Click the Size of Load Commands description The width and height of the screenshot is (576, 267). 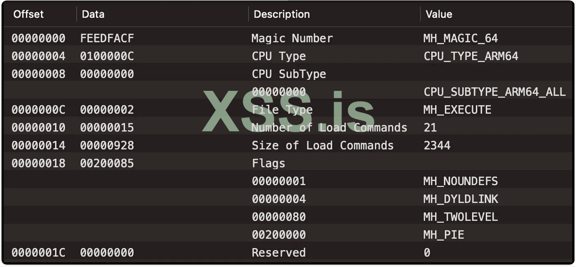click(323, 146)
